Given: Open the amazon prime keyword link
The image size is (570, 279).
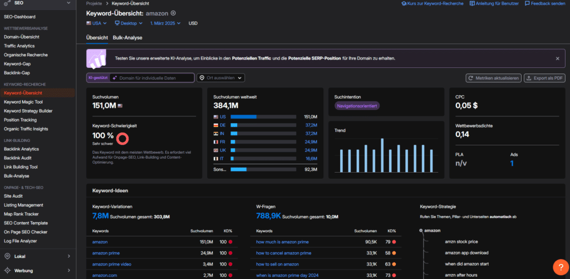Looking at the screenshot, I should pos(106,253).
